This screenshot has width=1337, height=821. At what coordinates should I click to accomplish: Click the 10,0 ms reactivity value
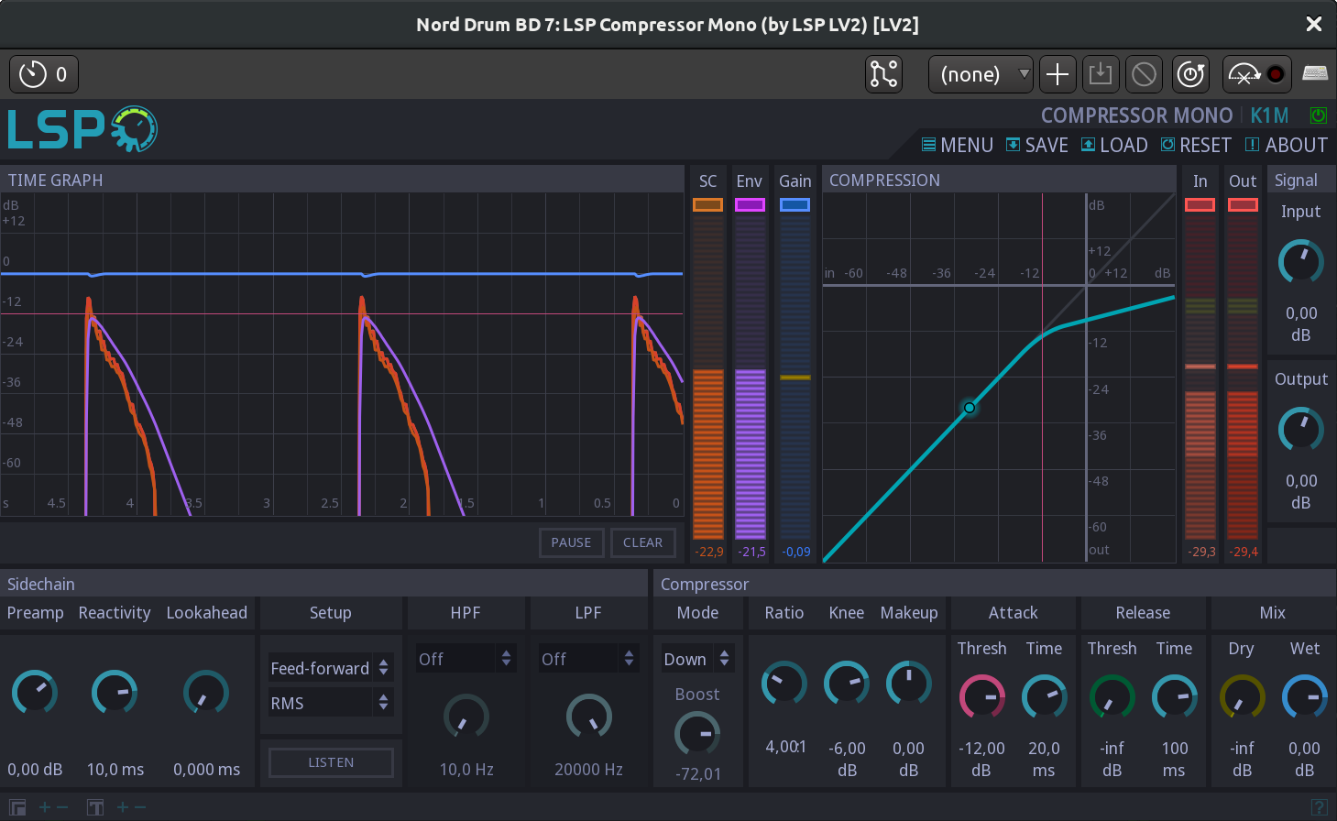click(x=115, y=770)
